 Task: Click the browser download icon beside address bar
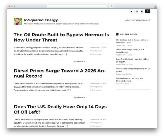pos(112,6)
